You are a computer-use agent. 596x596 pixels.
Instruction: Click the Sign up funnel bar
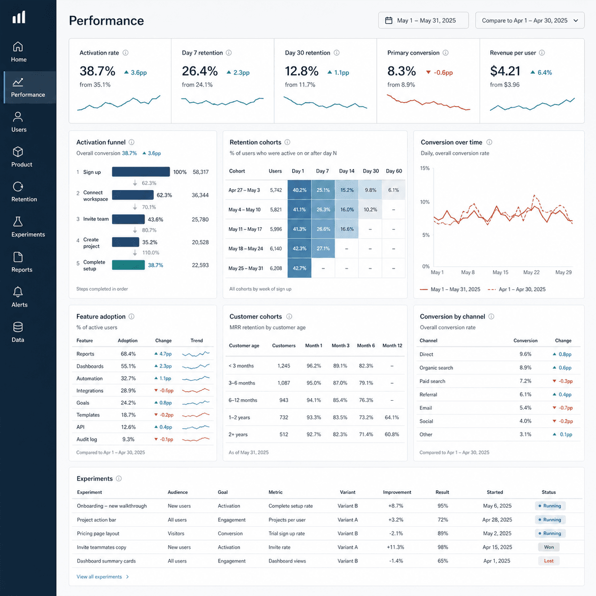click(141, 172)
